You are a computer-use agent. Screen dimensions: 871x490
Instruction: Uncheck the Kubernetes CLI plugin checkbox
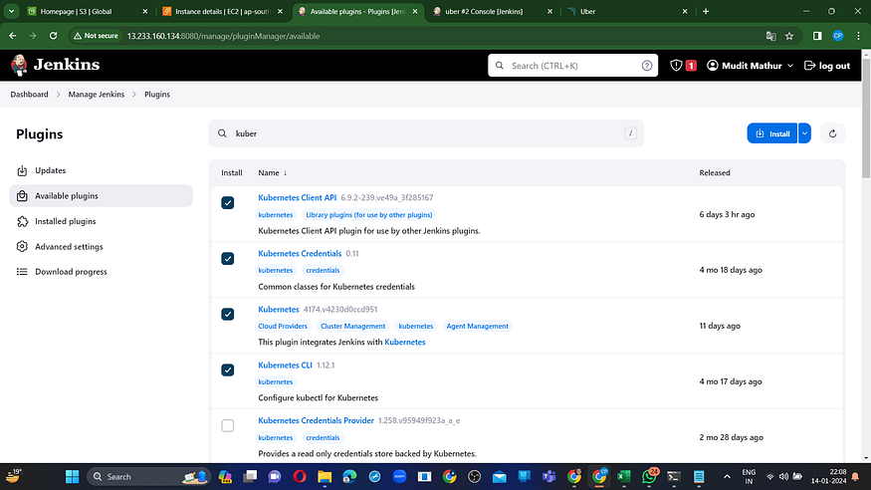228,370
